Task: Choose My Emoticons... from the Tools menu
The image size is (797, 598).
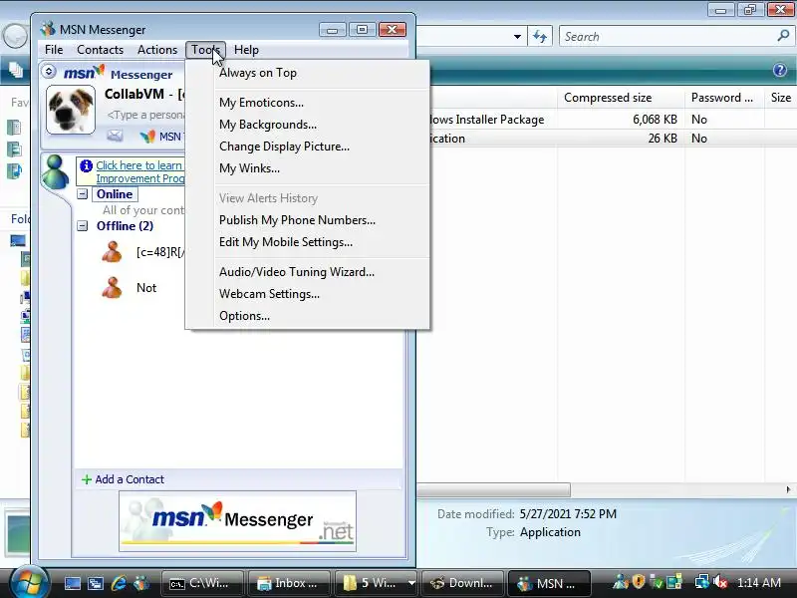Action: 308,103
